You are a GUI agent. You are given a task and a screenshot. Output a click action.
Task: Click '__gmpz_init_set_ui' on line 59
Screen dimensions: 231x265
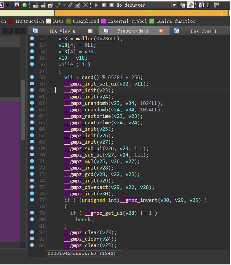[90, 84]
